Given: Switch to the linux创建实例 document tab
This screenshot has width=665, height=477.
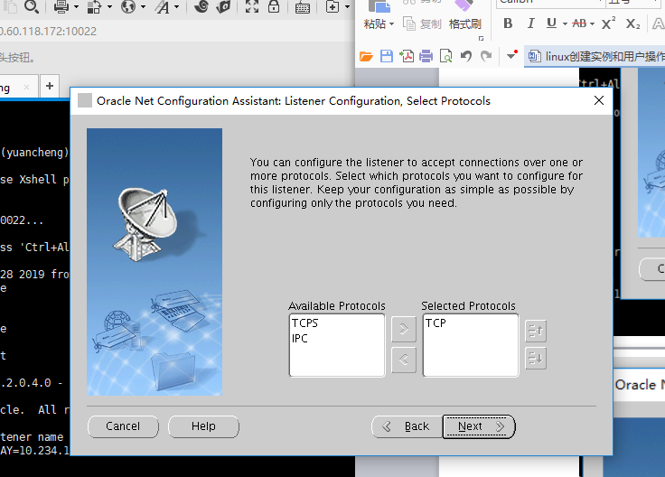Looking at the screenshot, I should 595,56.
